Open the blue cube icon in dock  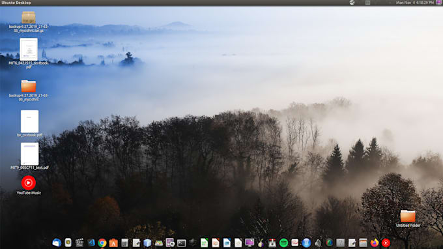click(x=147, y=242)
